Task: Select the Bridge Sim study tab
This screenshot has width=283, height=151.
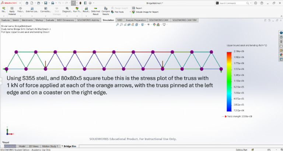Action: pyautogui.click(x=70, y=146)
